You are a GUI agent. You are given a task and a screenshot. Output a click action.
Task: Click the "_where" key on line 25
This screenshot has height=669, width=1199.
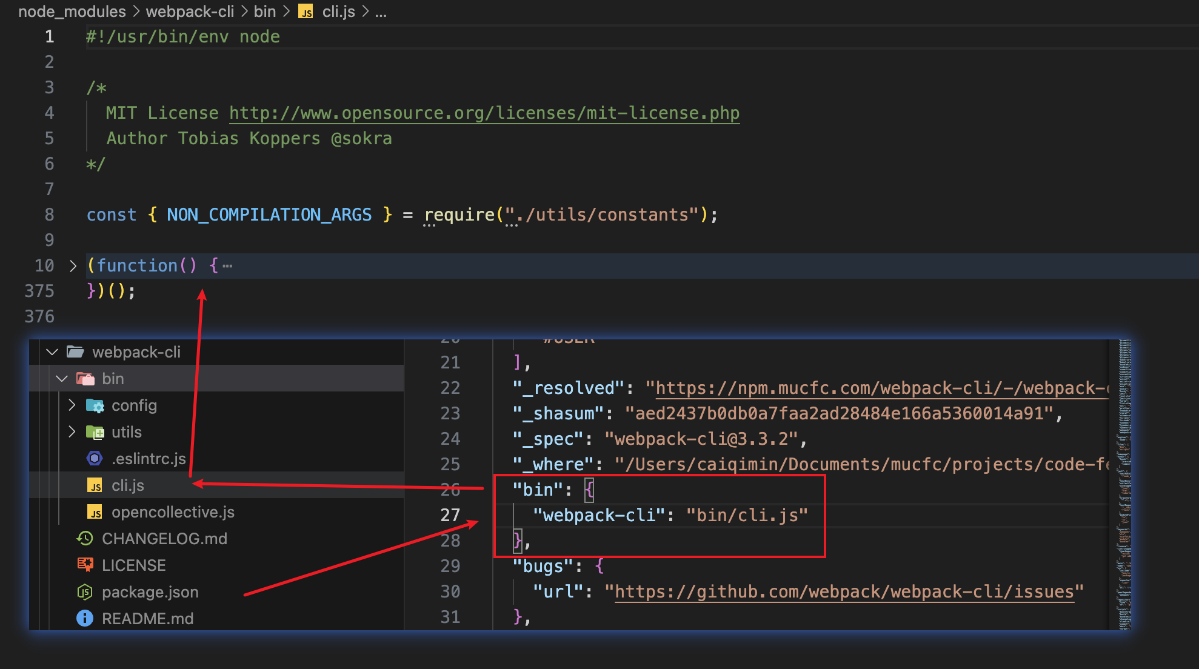pos(553,465)
